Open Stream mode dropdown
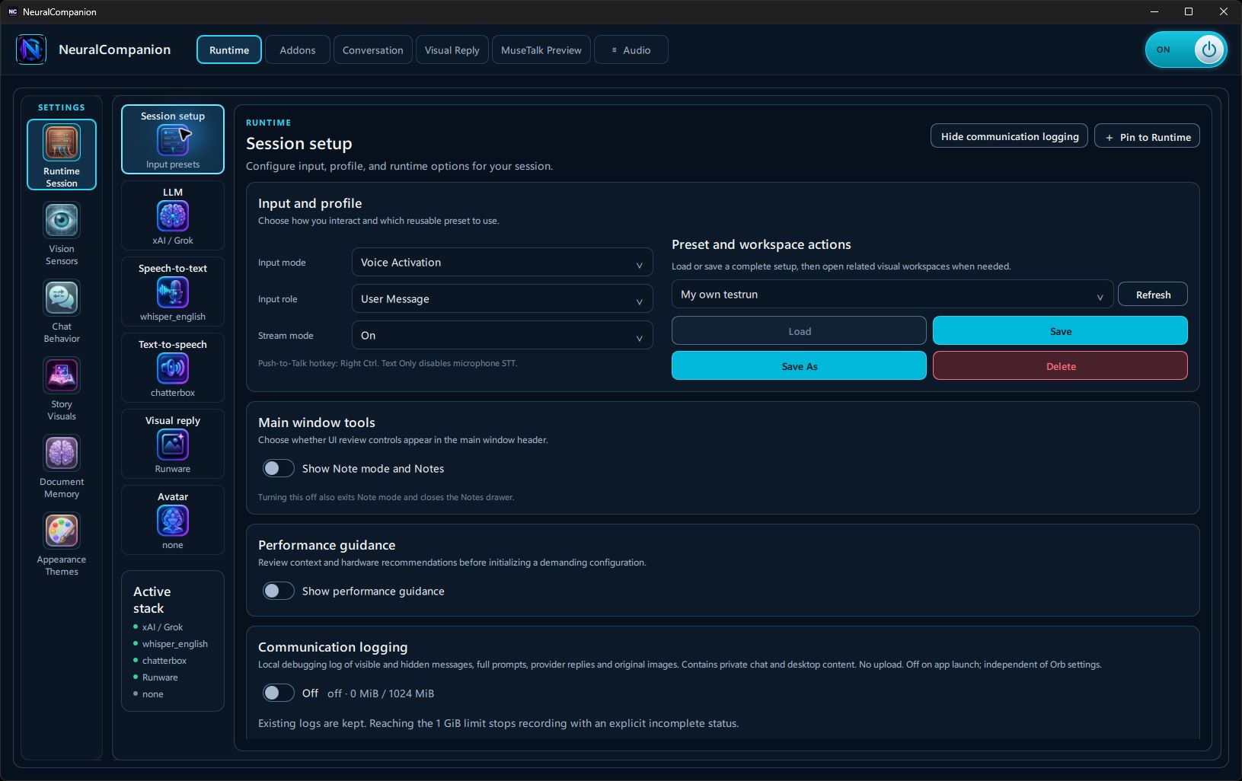 [x=503, y=336]
